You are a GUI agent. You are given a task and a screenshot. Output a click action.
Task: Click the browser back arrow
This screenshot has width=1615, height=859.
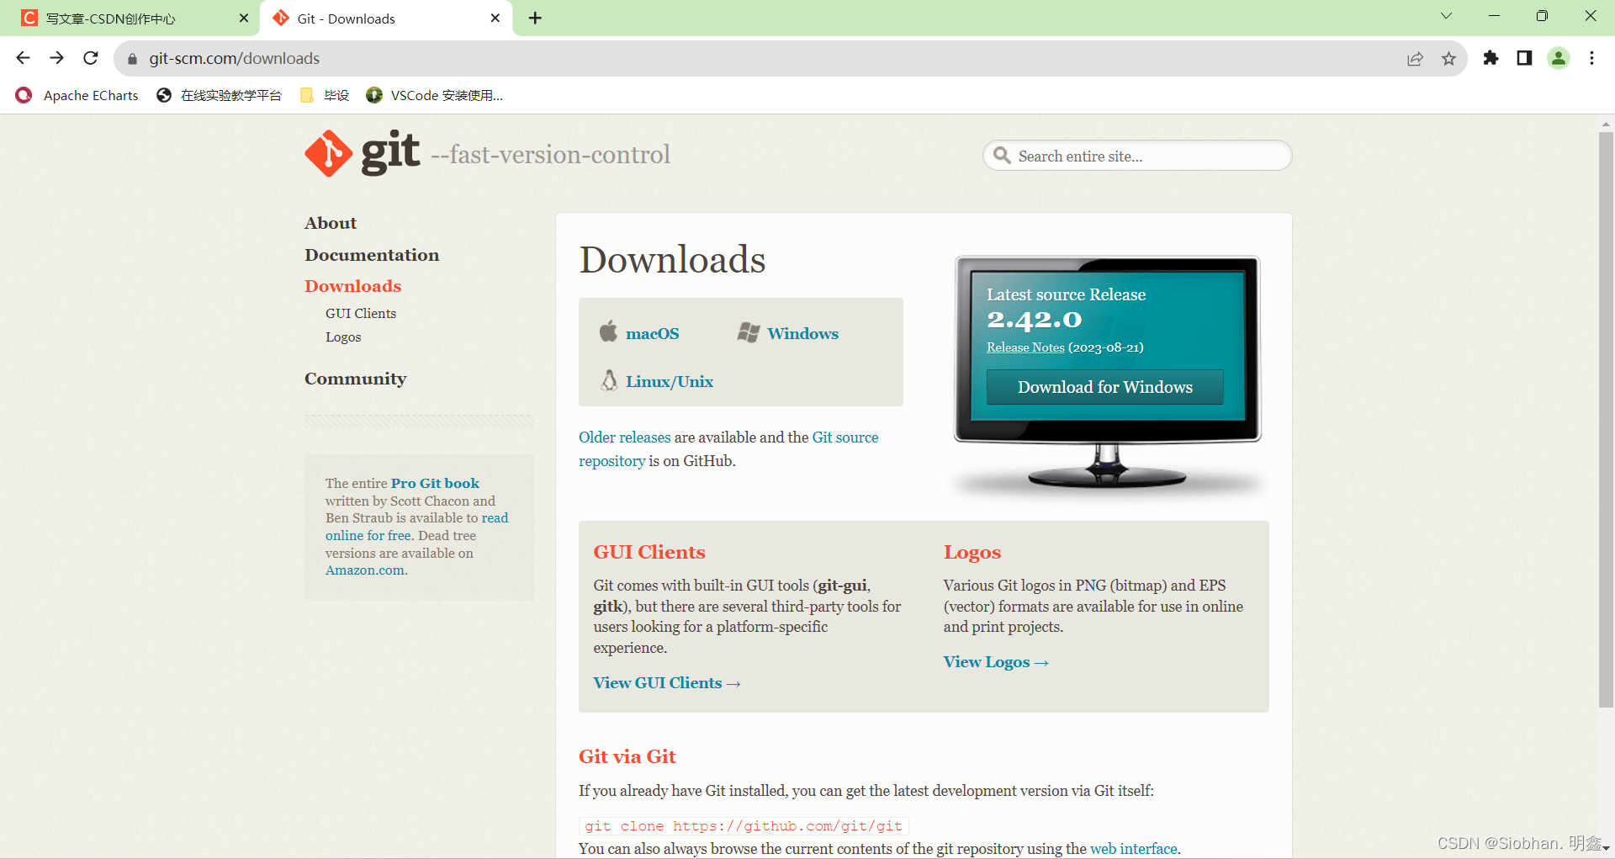coord(23,58)
